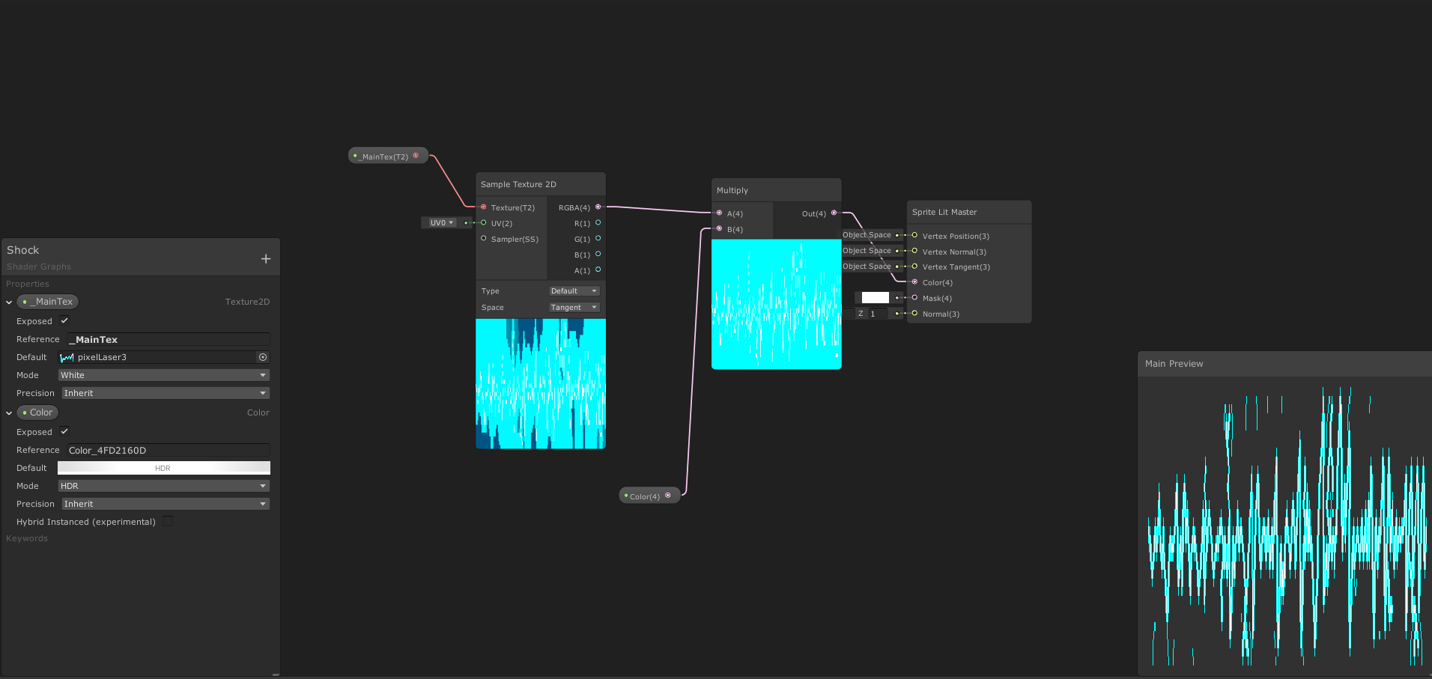Click the Normal(3) input port on Sprite Lit Master
1432x679 pixels.
coord(914,314)
